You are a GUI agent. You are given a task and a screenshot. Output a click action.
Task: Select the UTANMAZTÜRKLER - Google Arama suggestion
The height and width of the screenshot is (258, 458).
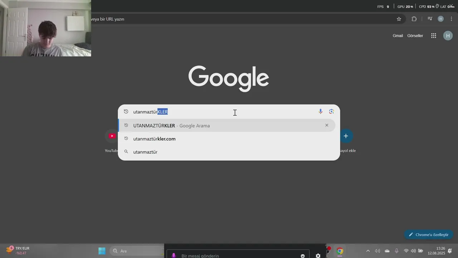(227, 125)
